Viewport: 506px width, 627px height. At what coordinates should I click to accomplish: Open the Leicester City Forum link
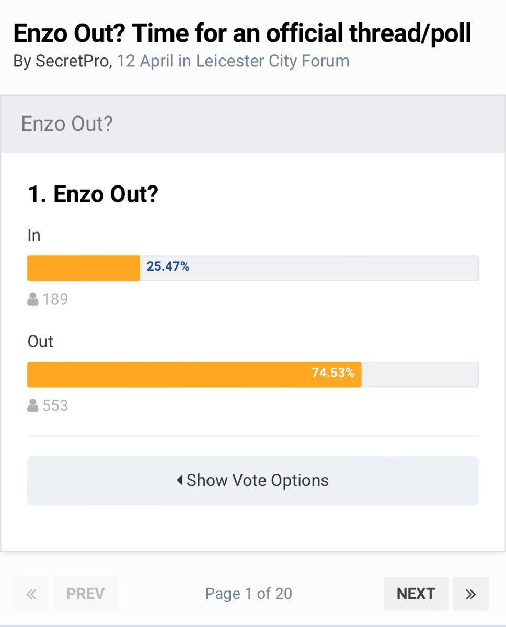pos(273,61)
